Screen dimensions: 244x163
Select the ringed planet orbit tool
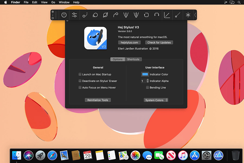coord(105,15)
